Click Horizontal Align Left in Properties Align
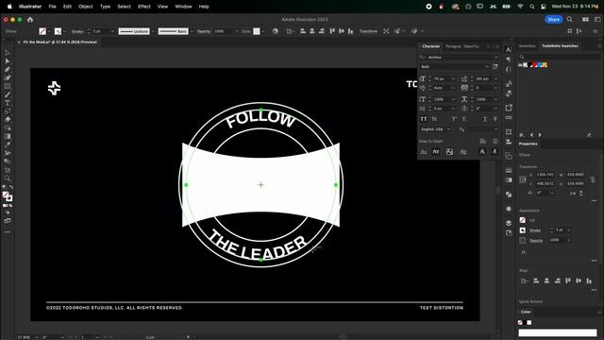Image resolution: width=604 pixels, height=340 pixels. pos(536,281)
